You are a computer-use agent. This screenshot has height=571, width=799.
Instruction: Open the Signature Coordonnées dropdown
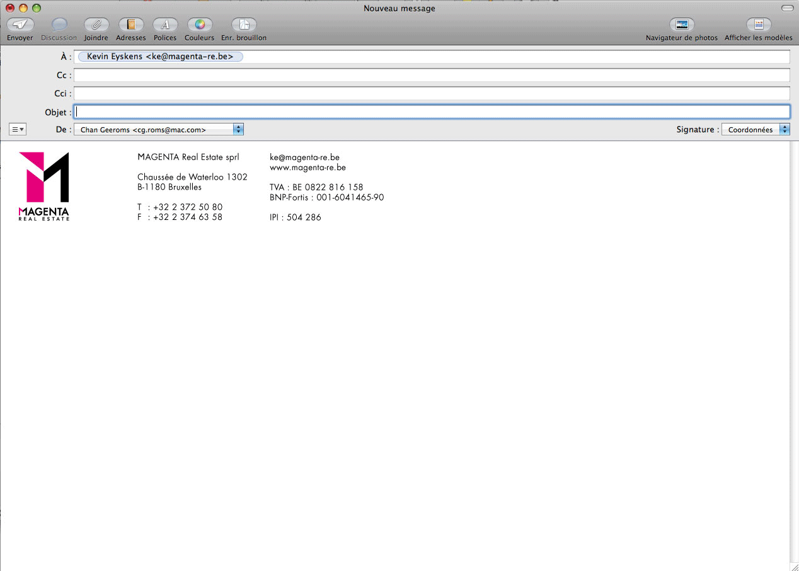[756, 129]
